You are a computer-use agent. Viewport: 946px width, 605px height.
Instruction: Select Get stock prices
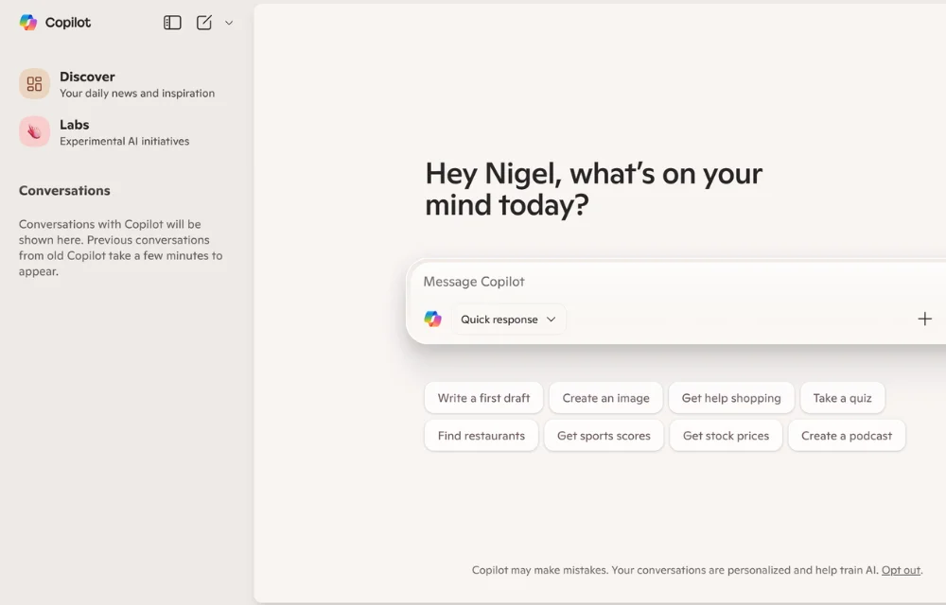[x=726, y=435]
